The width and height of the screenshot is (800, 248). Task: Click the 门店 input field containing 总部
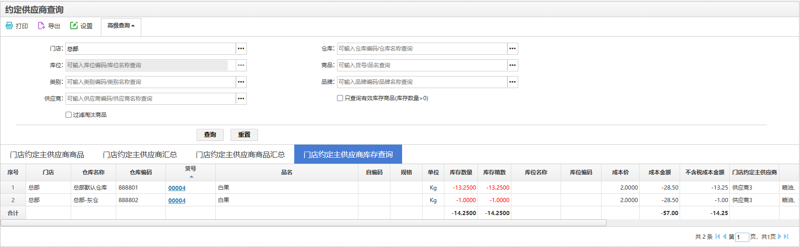[151, 49]
